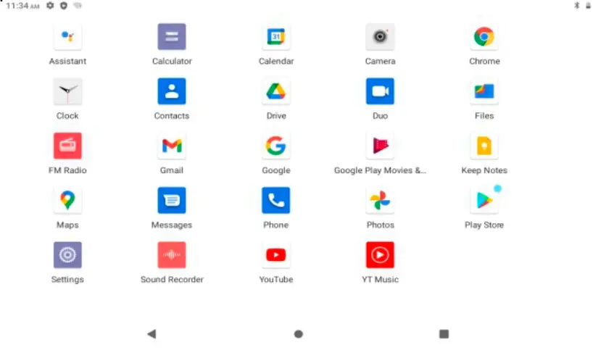Tap the 11:34 AM clock text
The height and width of the screenshot is (358, 593).
pos(22,6)
